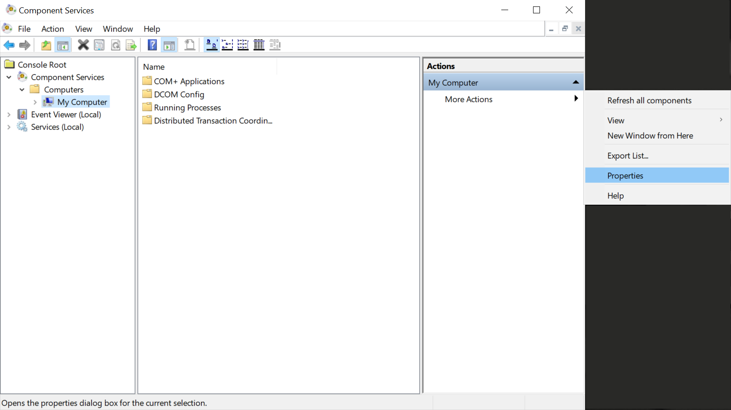Select Console Root in the tree
The image size is (731, 410).
click(42, 64)
